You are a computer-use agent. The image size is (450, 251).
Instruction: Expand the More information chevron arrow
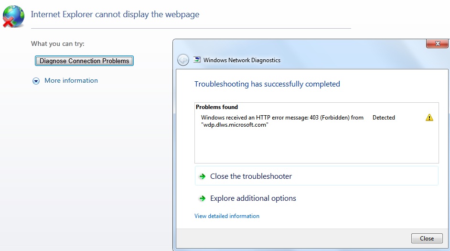tap(36, 81)
